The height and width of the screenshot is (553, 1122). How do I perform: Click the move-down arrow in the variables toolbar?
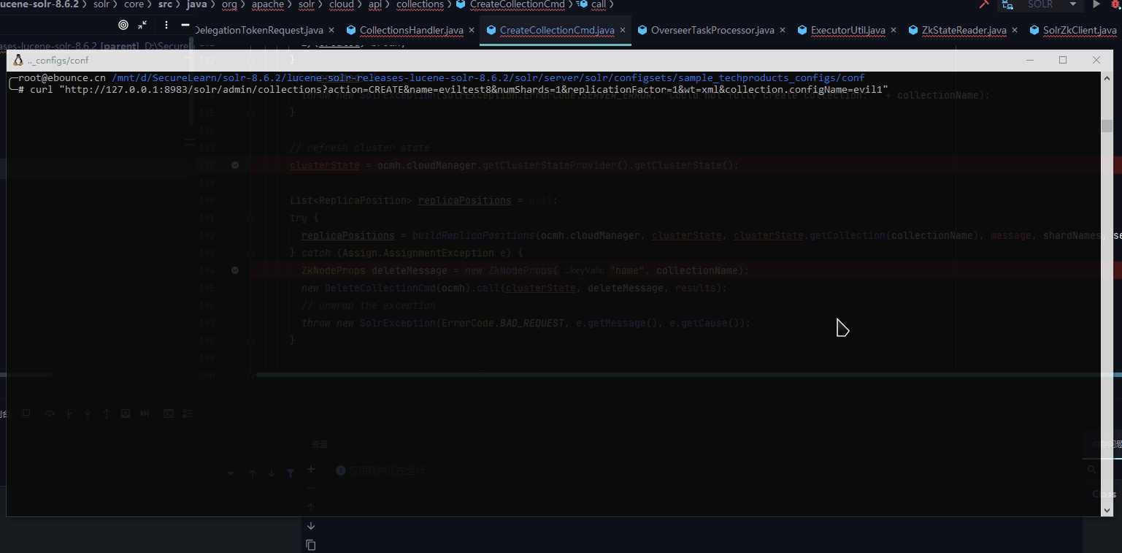(311, 526)
